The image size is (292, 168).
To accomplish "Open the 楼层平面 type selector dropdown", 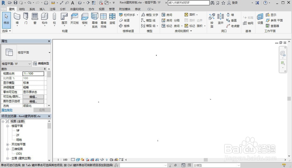I will coord(50,52).
